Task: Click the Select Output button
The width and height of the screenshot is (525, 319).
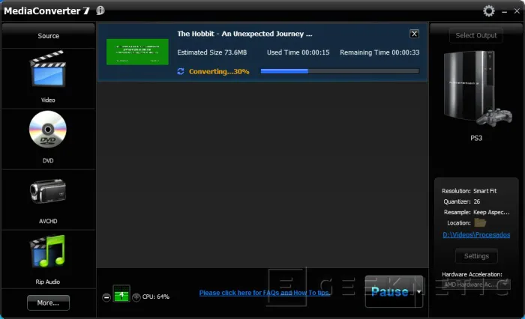Action: coord(476,35)
